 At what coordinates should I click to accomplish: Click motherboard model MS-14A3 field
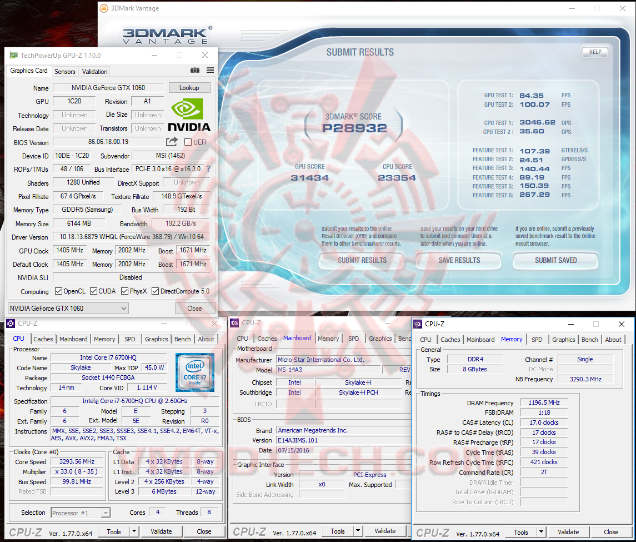tap(329, 370)
